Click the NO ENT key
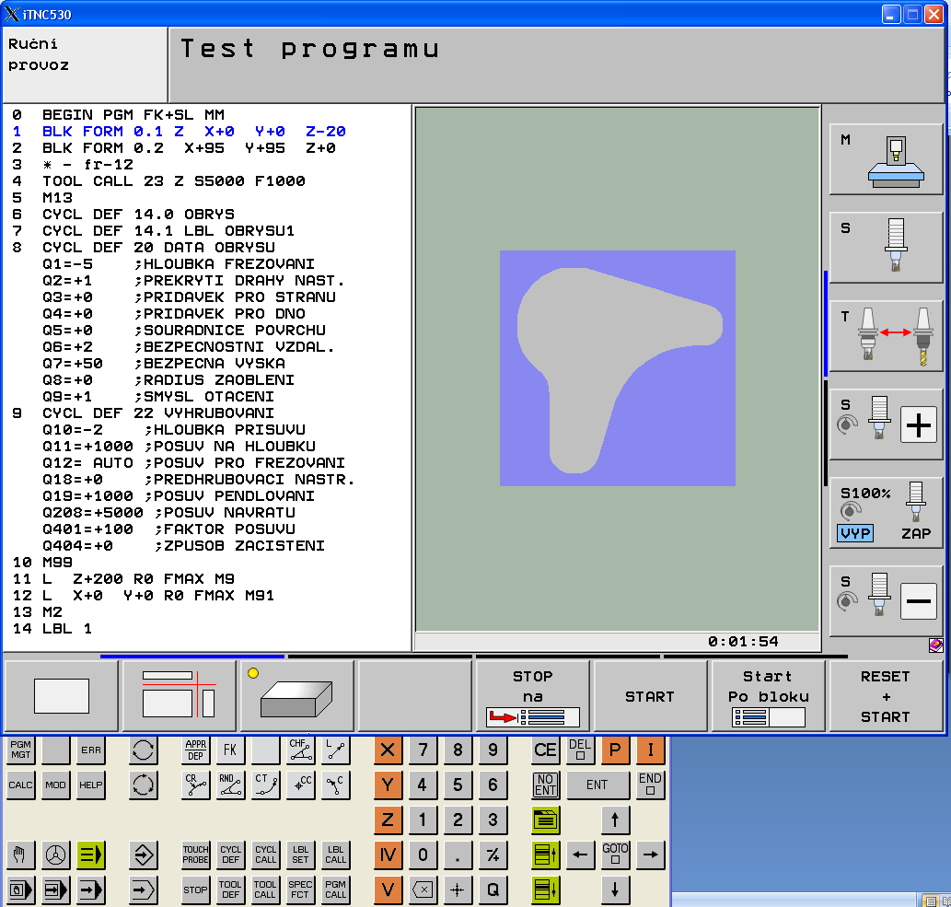The height and width of the screenshot is (907, 951). (545, 785)
